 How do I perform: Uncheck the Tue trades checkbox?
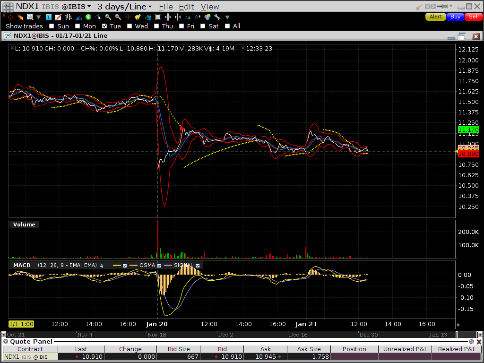point(104,26)
